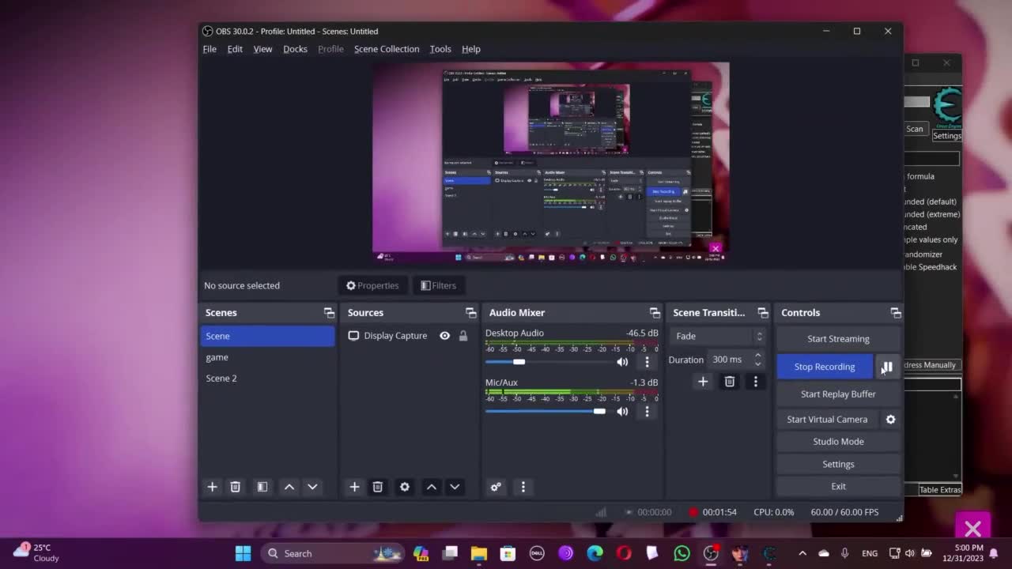Image resolution: width=1012 pixels, height=569 pixels.
Task: Open source properties gear in Sources toolbar
Action: pos(405,487)
